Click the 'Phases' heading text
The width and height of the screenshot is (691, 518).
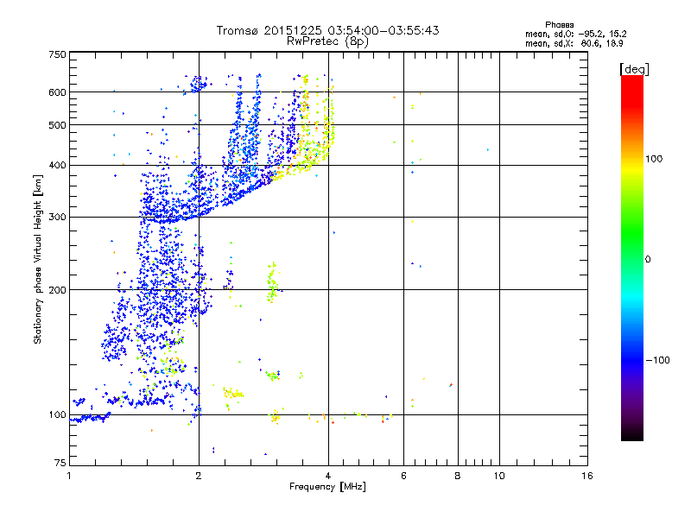coord(559,25)
